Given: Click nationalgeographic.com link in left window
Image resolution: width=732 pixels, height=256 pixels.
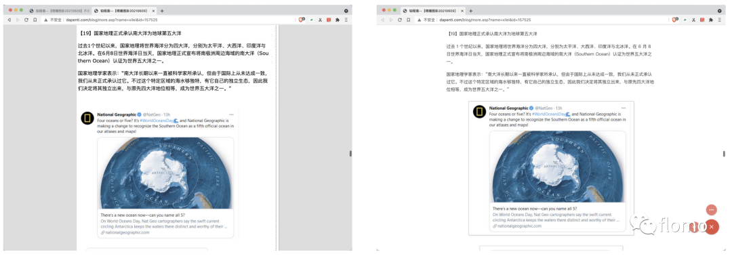Looking at the screenshot, I should point(127,232).
